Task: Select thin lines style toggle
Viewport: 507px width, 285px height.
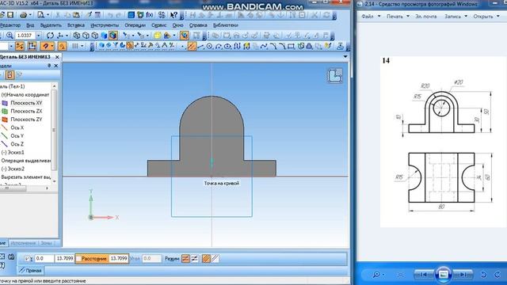Action: pos(215,259)
